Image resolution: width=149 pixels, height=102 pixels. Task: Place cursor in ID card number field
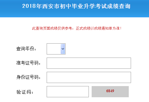[89, 77]
